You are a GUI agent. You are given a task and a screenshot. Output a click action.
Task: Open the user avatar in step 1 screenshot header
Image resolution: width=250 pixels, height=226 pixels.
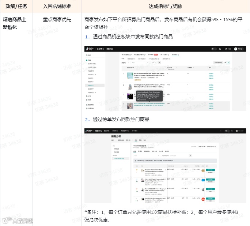tap(235, 49)
